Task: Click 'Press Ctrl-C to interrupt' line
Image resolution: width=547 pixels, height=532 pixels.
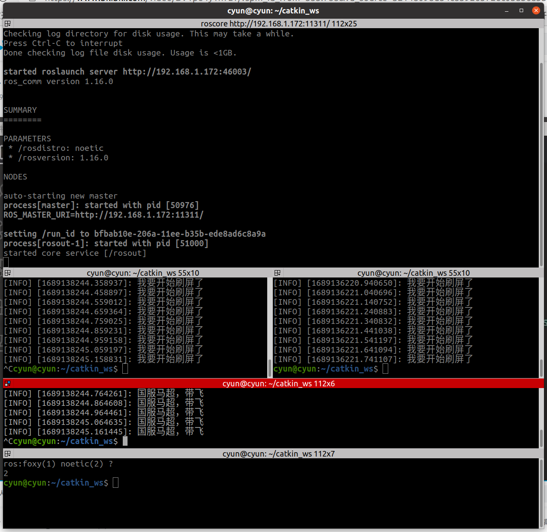Action: 63,43
